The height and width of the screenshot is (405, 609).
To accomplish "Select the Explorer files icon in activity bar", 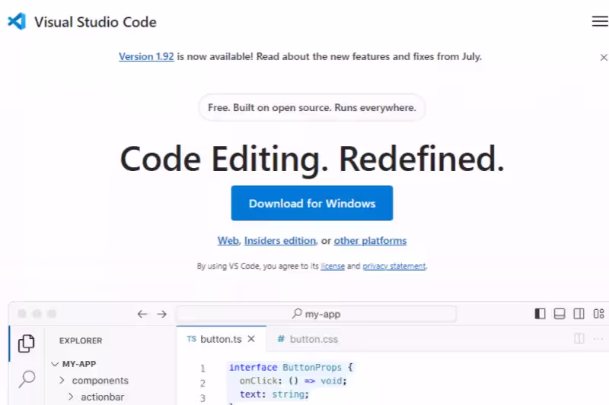I will [x=27, y=343].
